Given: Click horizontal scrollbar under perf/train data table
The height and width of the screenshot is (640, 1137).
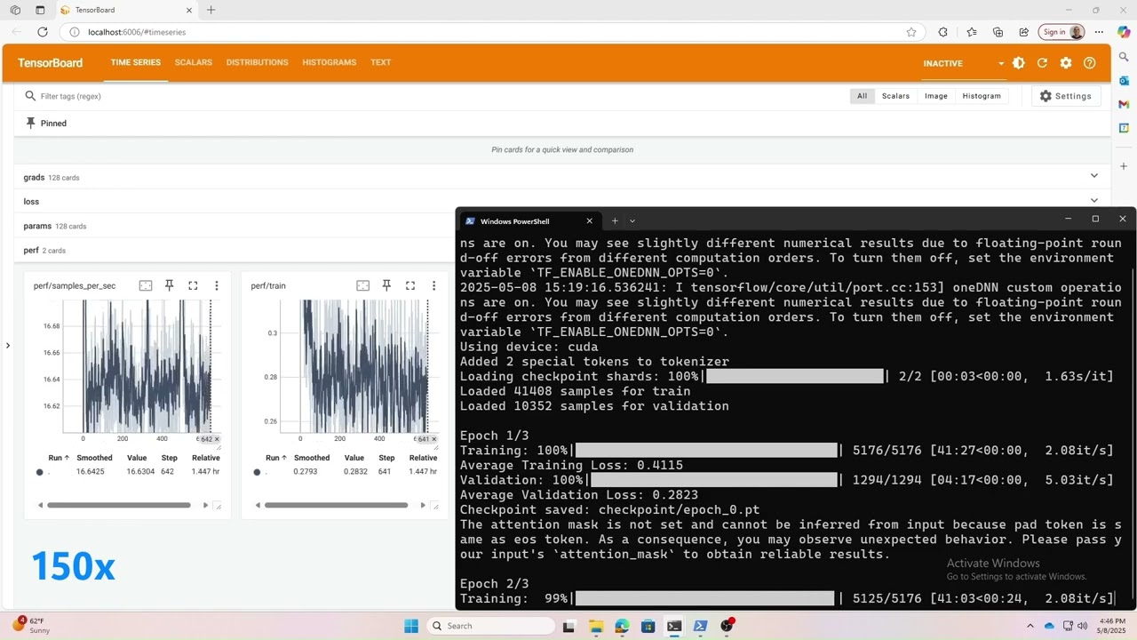Looking at the screenshot, I should click(x=337, y=506).
